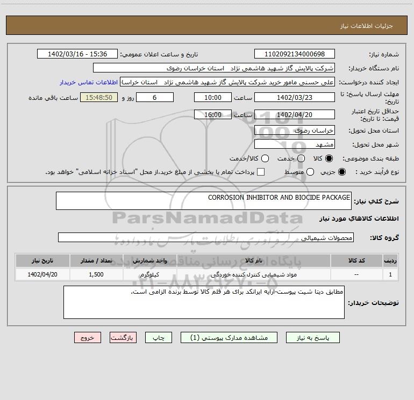The image size is (414, 400).
Task: Choose جزیی purchase process radio
Action: (x=341, y=172)
